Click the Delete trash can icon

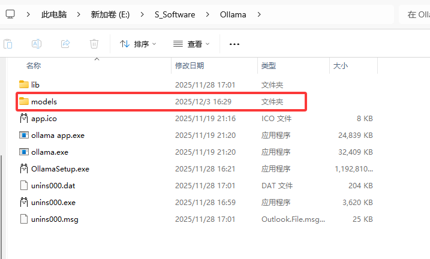click(x=94, y=44)
